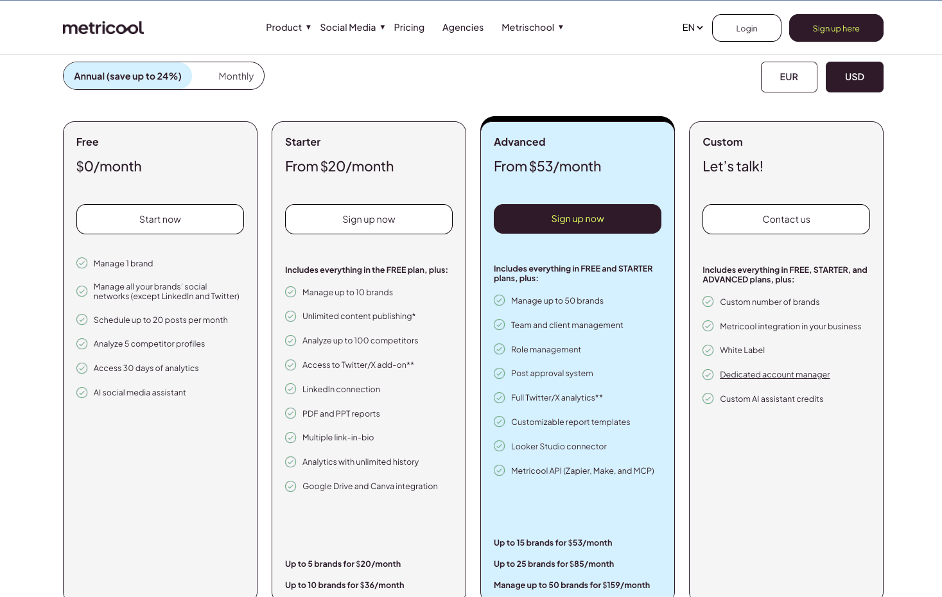The height and width of the screenshot is (597, 942).
Task: Select Annual billing option
Action: point(128,76)
